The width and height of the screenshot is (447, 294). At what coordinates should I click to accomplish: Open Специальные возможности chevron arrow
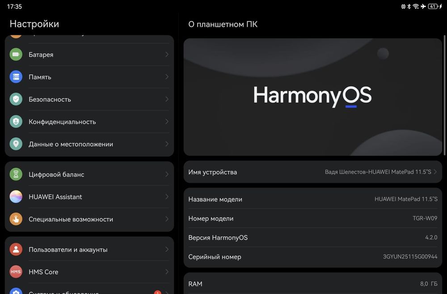(167, 219)
